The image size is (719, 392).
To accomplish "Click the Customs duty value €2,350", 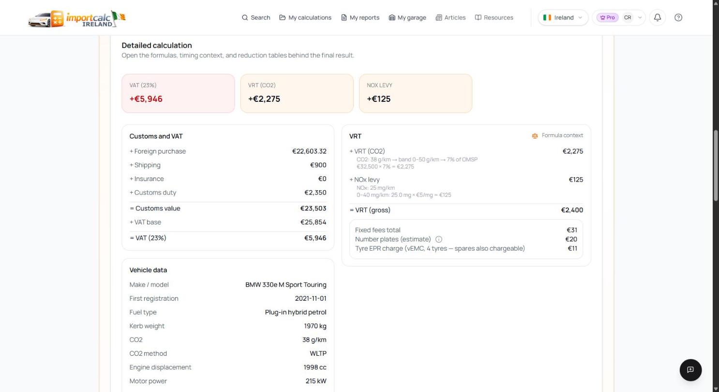I will pos(315,193).
